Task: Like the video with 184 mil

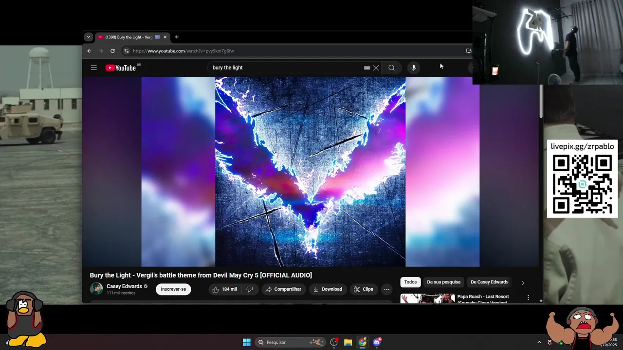Action: pos(224,289)
